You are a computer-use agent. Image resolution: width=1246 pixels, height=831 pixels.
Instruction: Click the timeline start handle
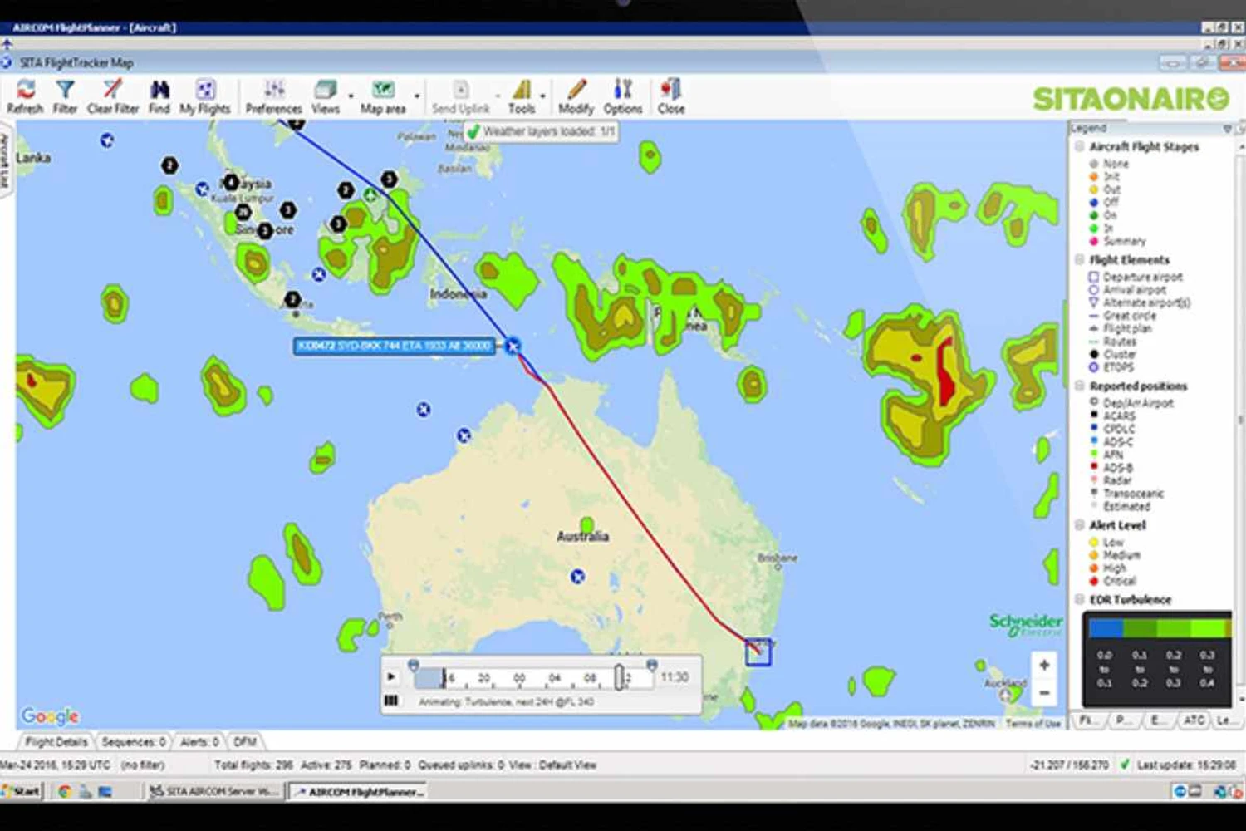coord(413,666)
